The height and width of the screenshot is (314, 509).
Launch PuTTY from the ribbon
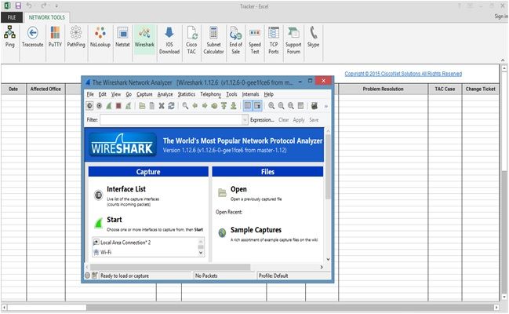pyautogui.click(x=55, y=36)
